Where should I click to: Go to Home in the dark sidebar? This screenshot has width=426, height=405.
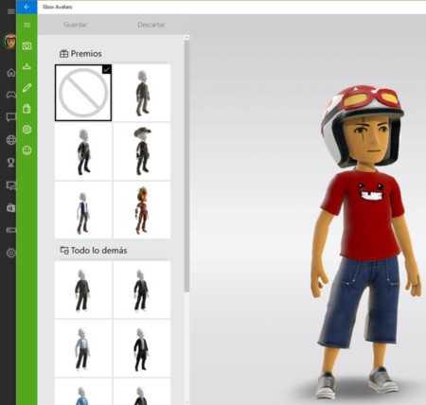click(x=11, y=73)
